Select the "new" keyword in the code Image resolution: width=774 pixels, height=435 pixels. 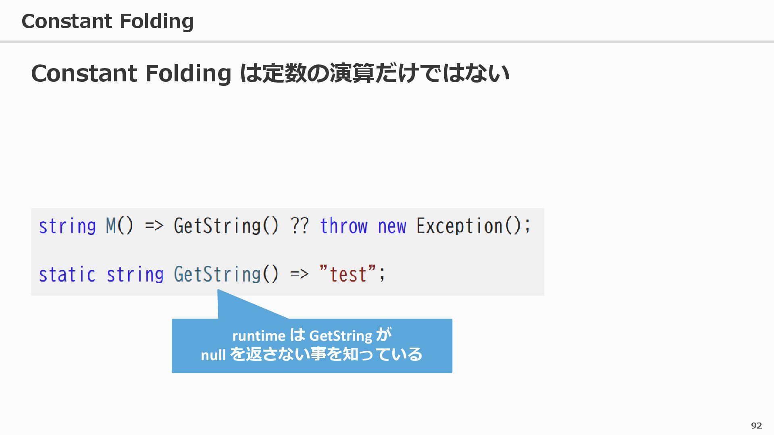click(x=392, y=226)
